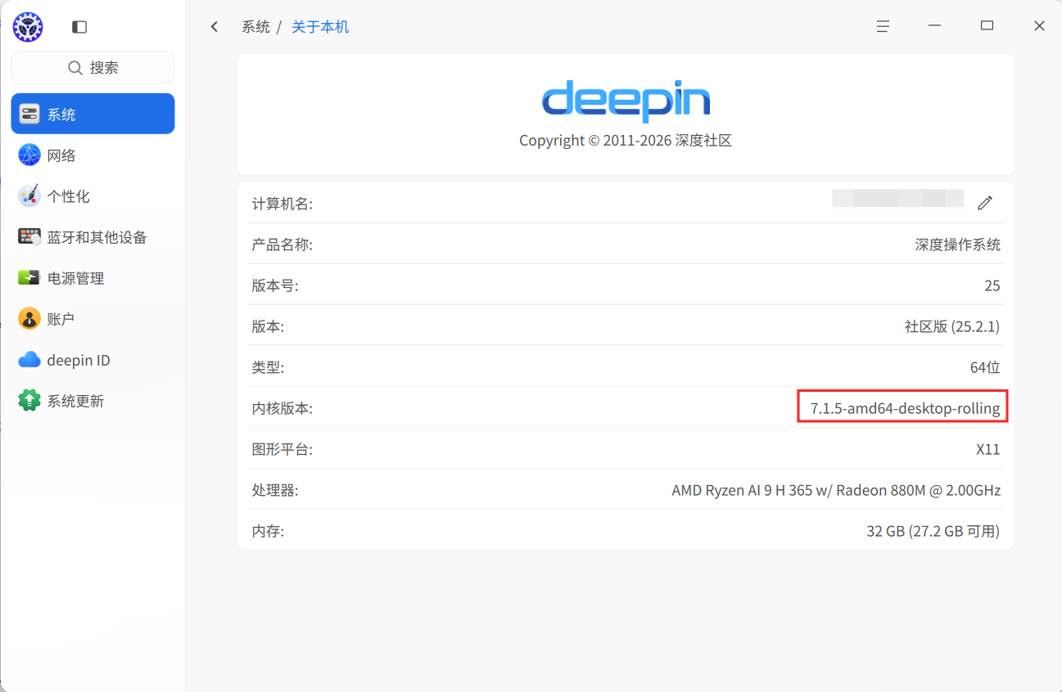This screenshot has width=1062, height=692.
Task: Click the 系统 breadcrumb link
Action: tap(255, 27)
